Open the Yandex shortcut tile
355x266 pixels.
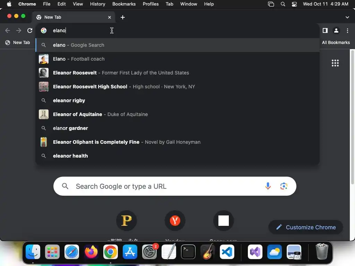click(x=175, y=221)
